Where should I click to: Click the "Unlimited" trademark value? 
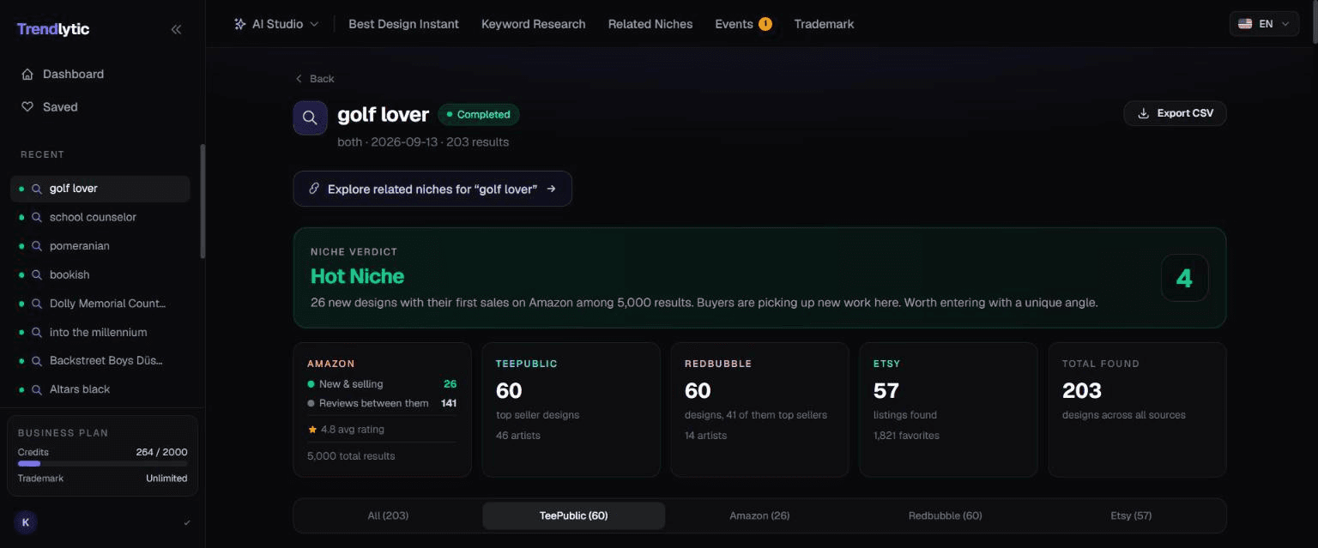166,479
